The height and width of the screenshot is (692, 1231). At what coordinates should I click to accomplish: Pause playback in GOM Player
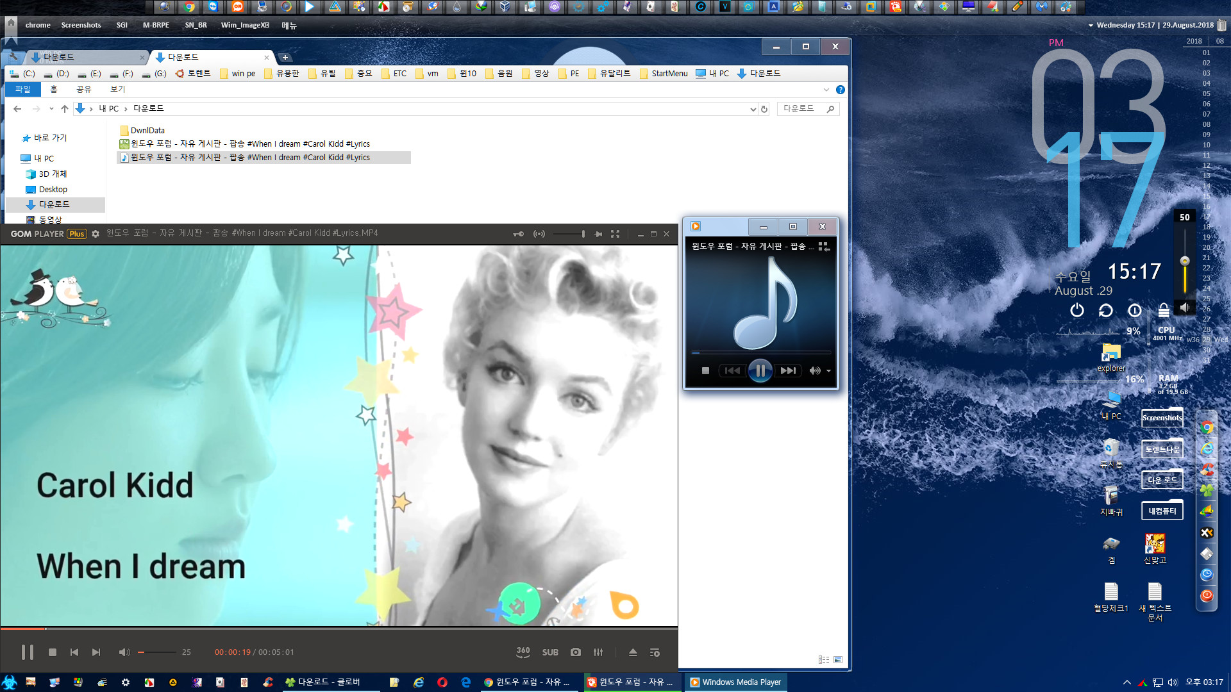point(27,652)
